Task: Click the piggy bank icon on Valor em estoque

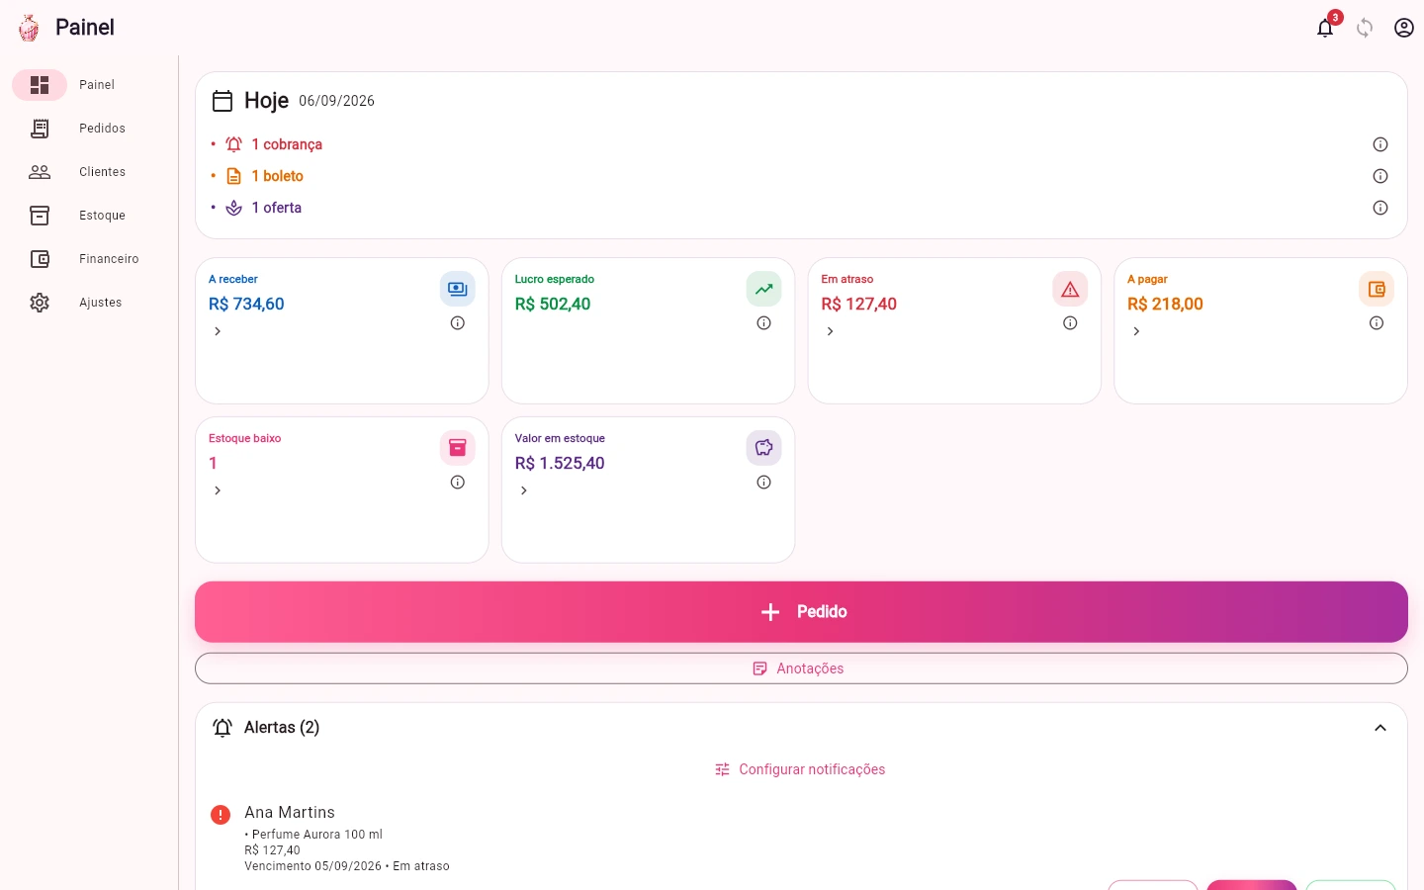Action: point(764,448)
